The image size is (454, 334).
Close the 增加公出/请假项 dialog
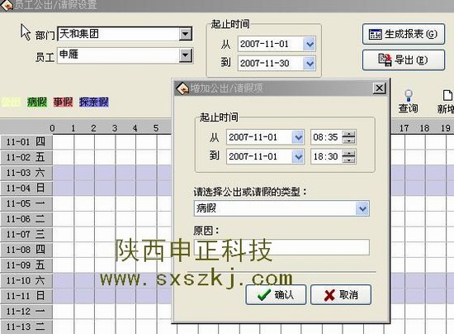[x=379, y=88]
